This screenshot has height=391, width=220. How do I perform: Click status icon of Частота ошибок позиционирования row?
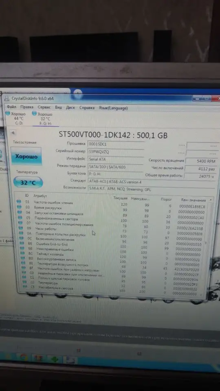20,223
